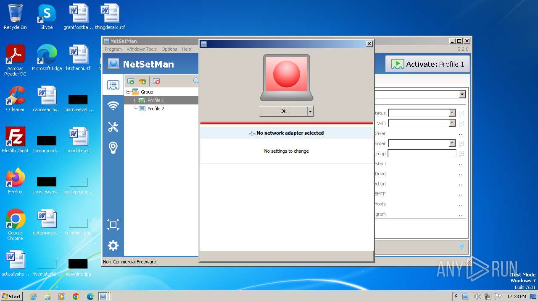Open the Hosts settings ellipsis

[x=461, y=204]
